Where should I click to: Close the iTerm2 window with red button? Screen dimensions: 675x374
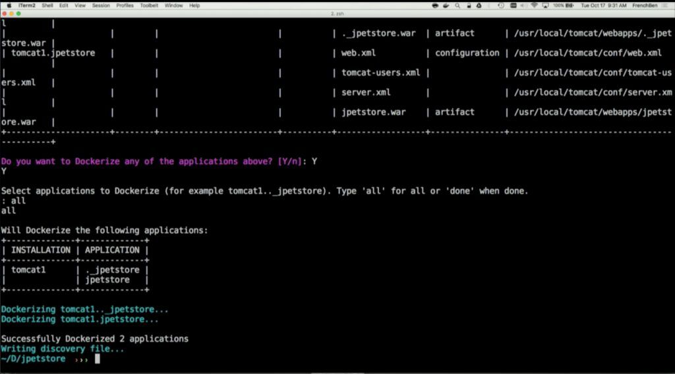[x=5, y=14]
